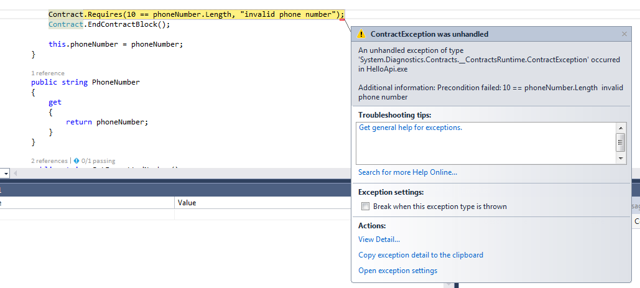The image size is (640, 288).
Task: Click the empty Value cell in the watch grid
Action: click(x=261, y=214)
